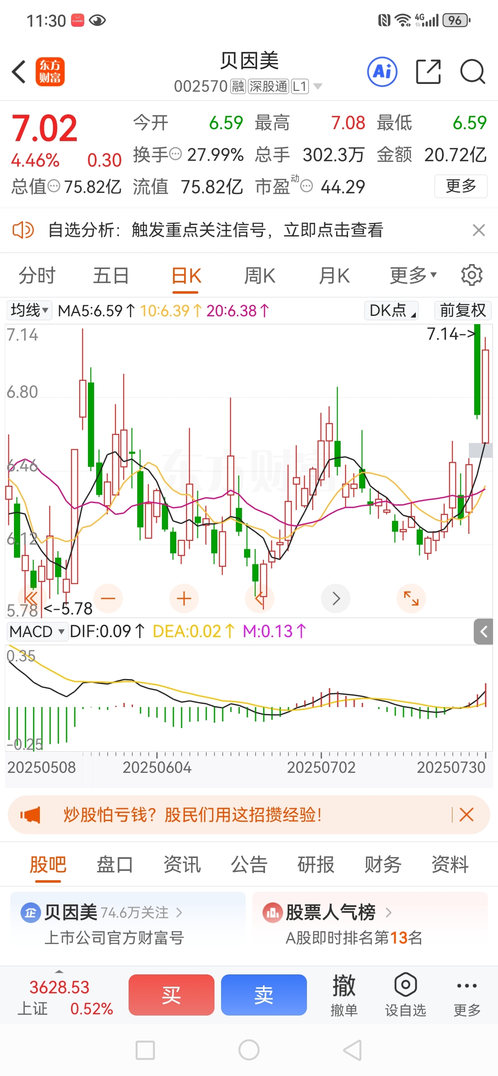This screenshot has height=1076, width=498.
Task: Tap the 总值 info icon
Action: pos(54,186)
